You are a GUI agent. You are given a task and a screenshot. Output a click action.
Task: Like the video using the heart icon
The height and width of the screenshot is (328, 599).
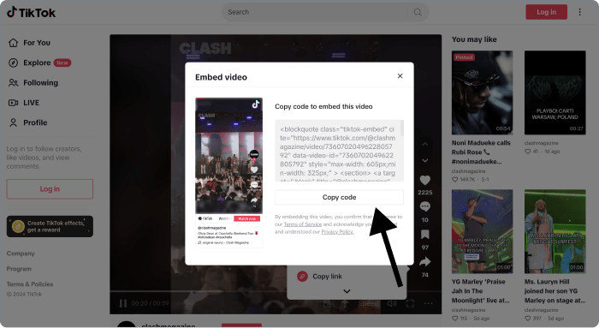[x=424, y=180]
